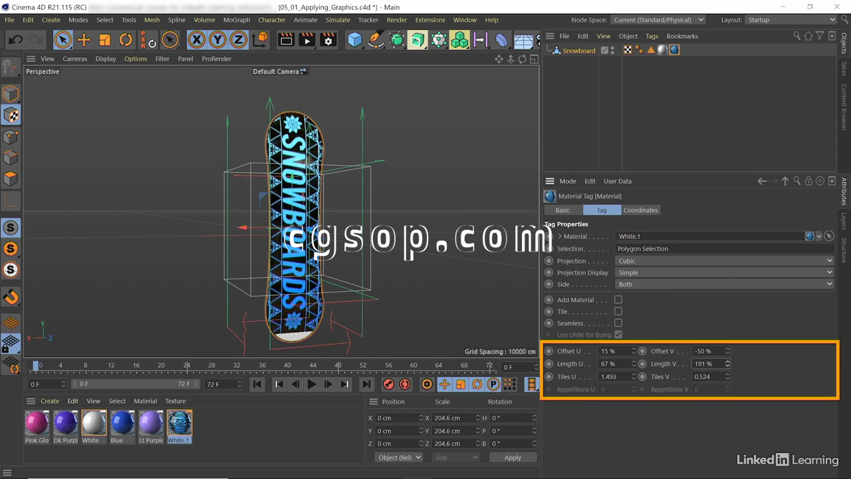Click the Offset U value field
851x479 pixels.
tap(613, 351)
